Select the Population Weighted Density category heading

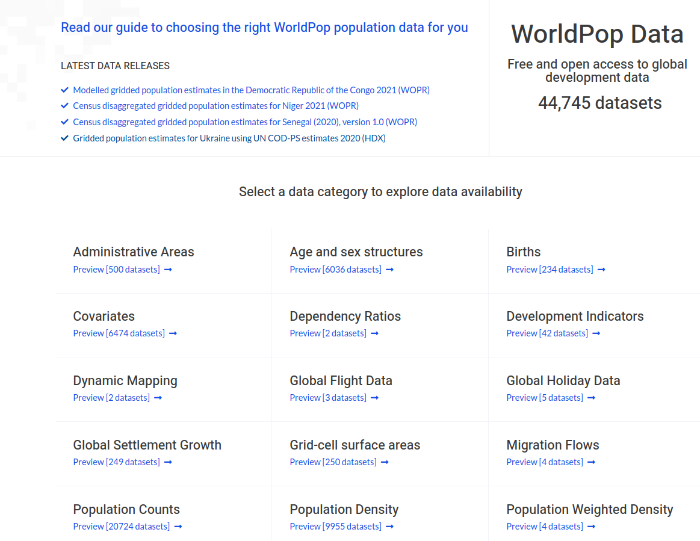pos(589,510)
